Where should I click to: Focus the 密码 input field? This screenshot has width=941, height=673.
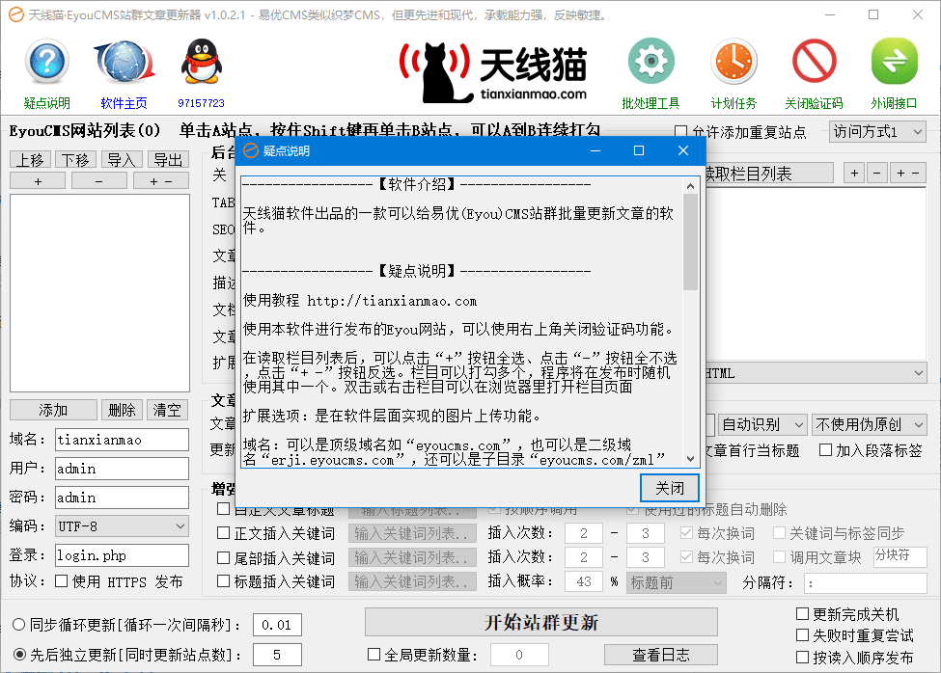[122, 498]
